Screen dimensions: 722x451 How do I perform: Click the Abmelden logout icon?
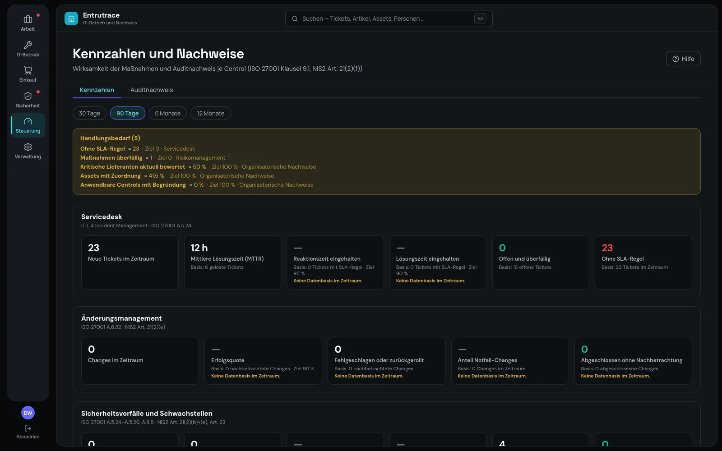pos(28,428)
